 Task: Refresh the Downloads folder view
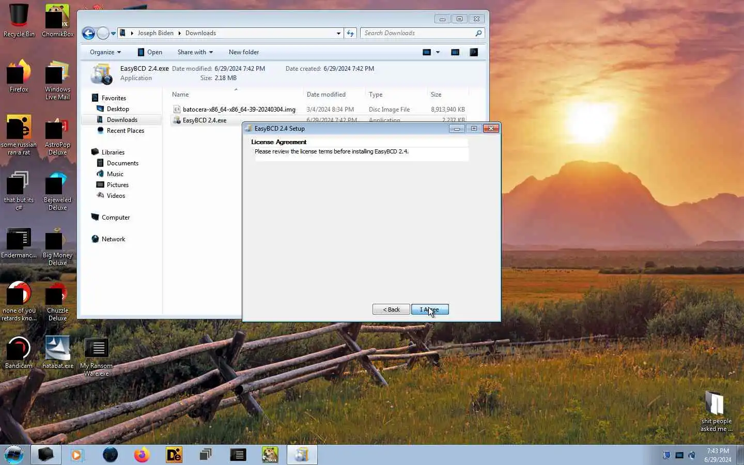(350, 33)
